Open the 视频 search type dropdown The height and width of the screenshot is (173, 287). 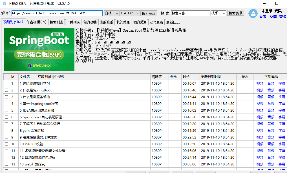pos(218,13)
